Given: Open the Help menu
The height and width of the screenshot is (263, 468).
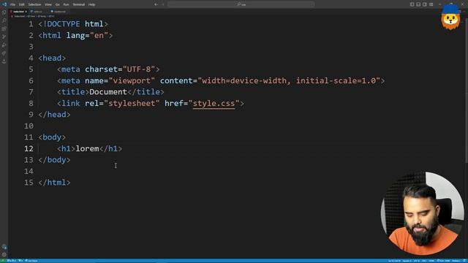Looking at the screenshot, I should (x=91, y=4).
